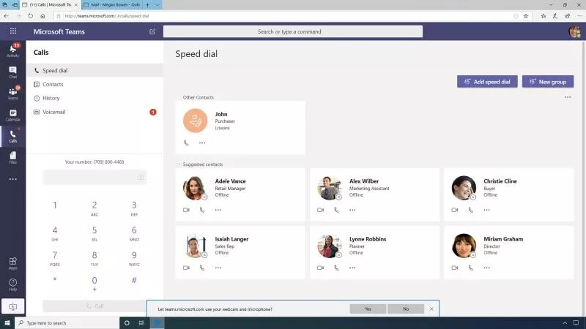Click Yes to allow webcam and microphone
Image resolution: width=586 pixels, height=329 pixels.
[x=368, y=309]
